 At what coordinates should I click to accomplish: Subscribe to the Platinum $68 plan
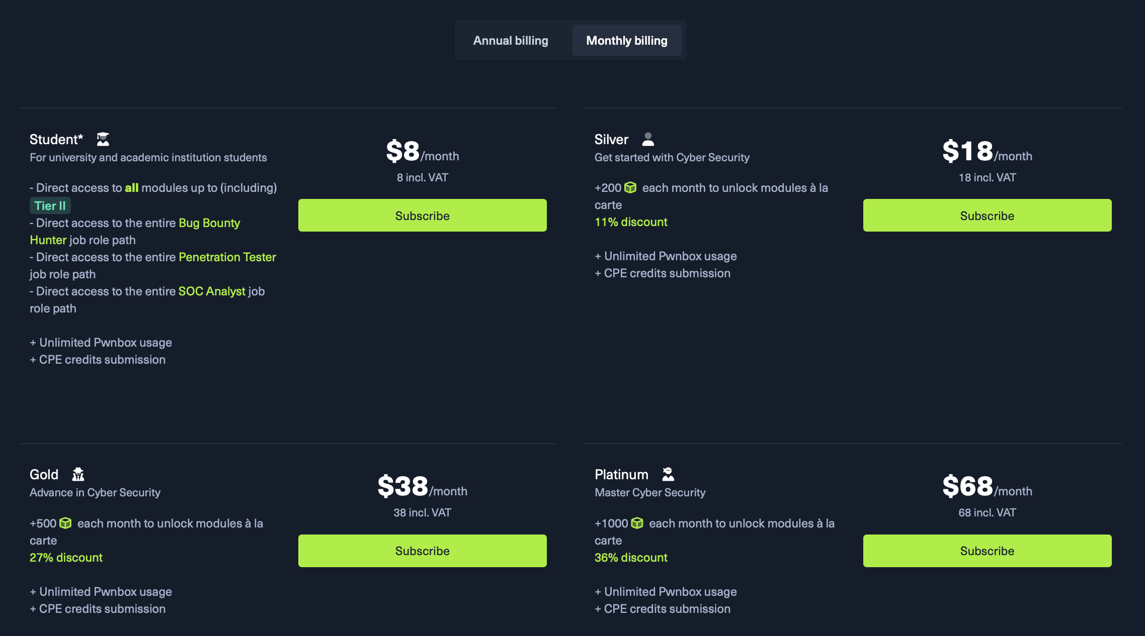pos(987,551)
